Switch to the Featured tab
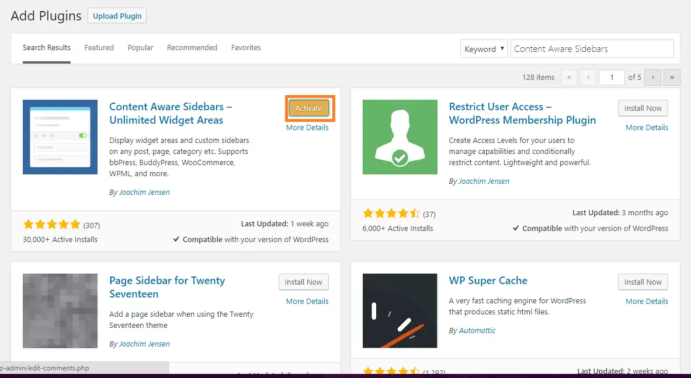Viewport: 691px width, 378px height. (x=99, y=47)
